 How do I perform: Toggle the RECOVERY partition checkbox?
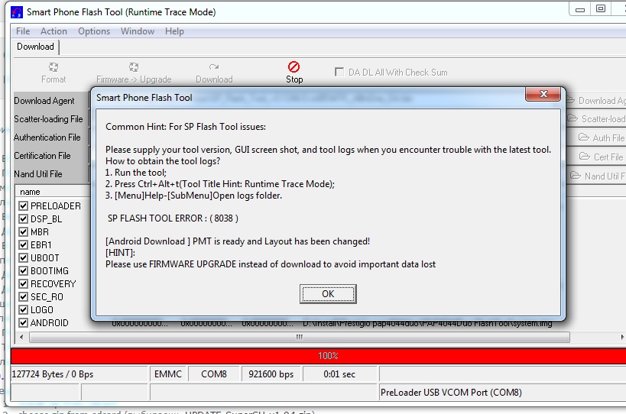pos(24,284)
